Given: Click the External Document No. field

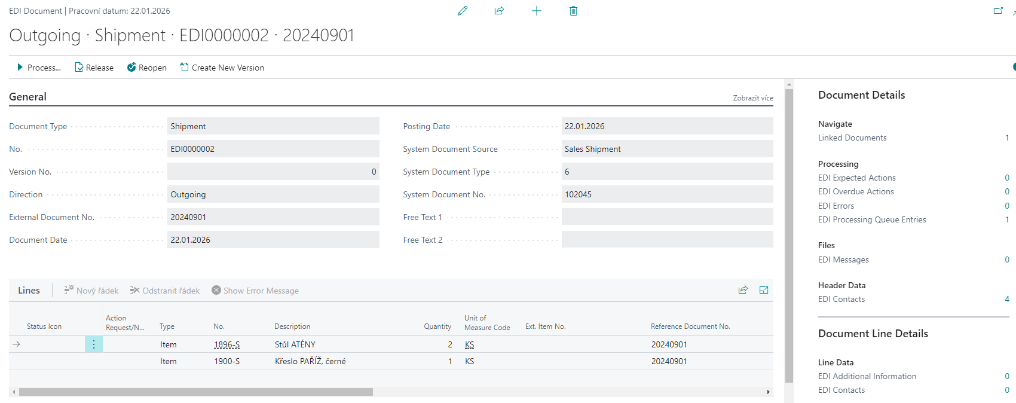Looking at the screenshot, I should (x=273, y=217).
